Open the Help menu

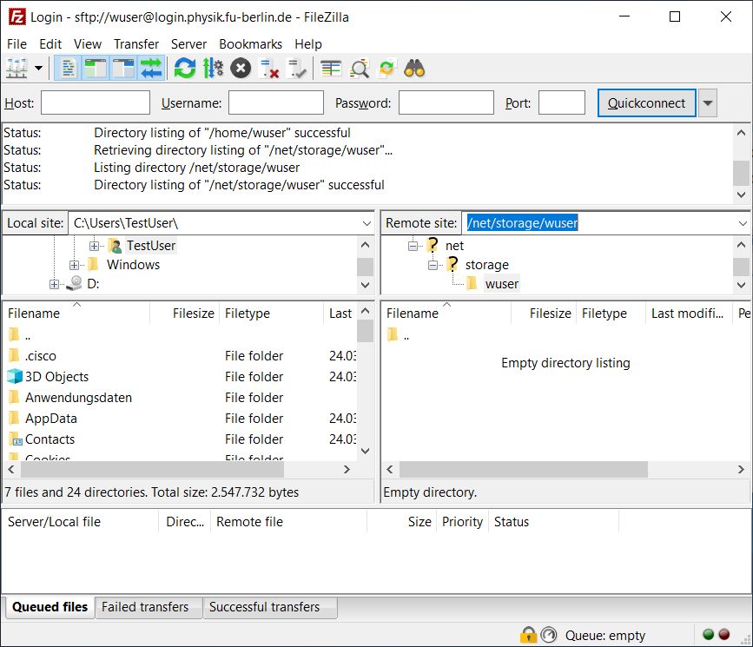pos(308,44)
